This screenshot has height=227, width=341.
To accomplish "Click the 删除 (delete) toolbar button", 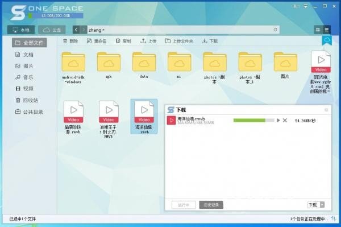I will click(70, 41).
